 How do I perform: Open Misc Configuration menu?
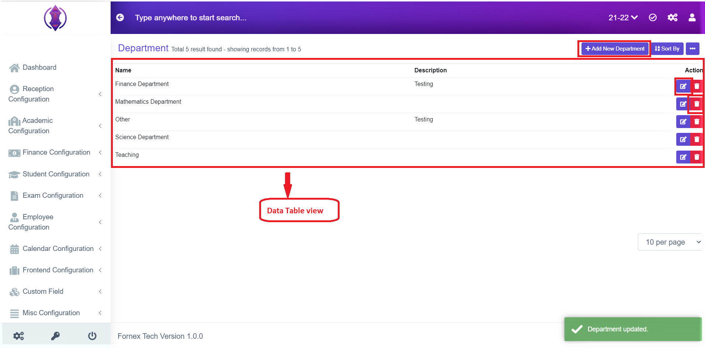pos(55,313)
